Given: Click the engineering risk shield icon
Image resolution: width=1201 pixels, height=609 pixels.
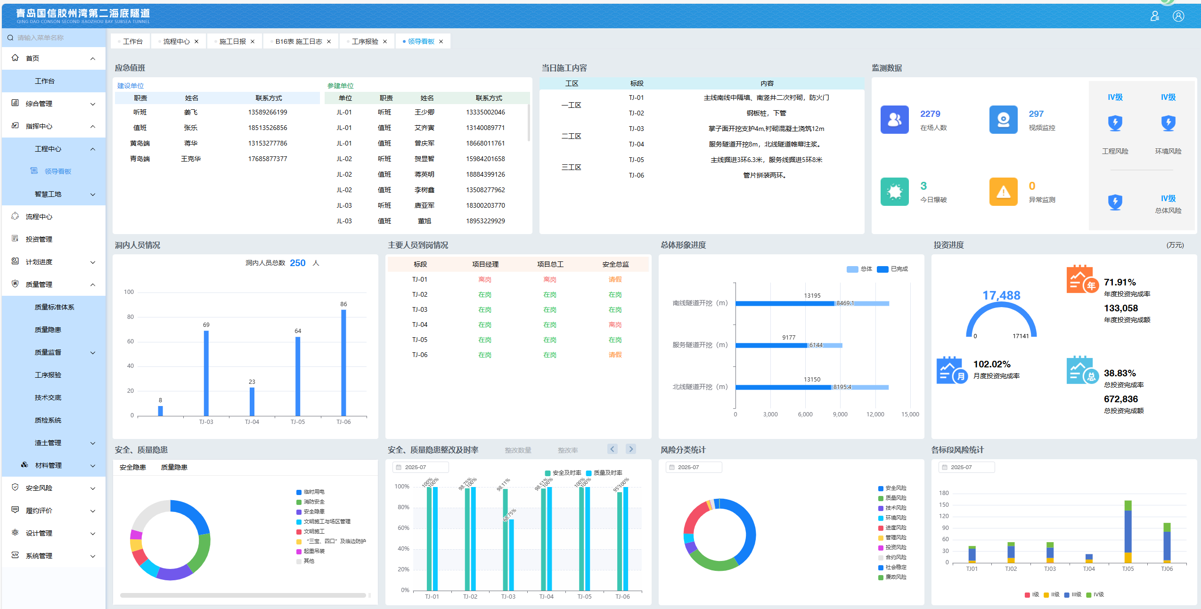Looking at the screenshot, I should click(1114, 123).
